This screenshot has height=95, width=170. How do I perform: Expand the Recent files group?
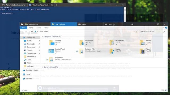pos(42,67)
